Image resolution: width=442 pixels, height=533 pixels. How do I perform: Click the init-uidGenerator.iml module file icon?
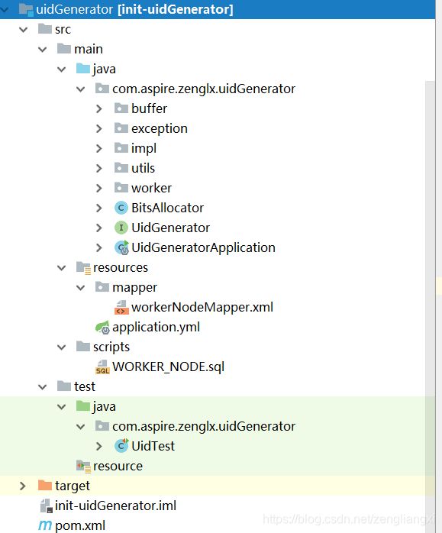click(46, 506)
